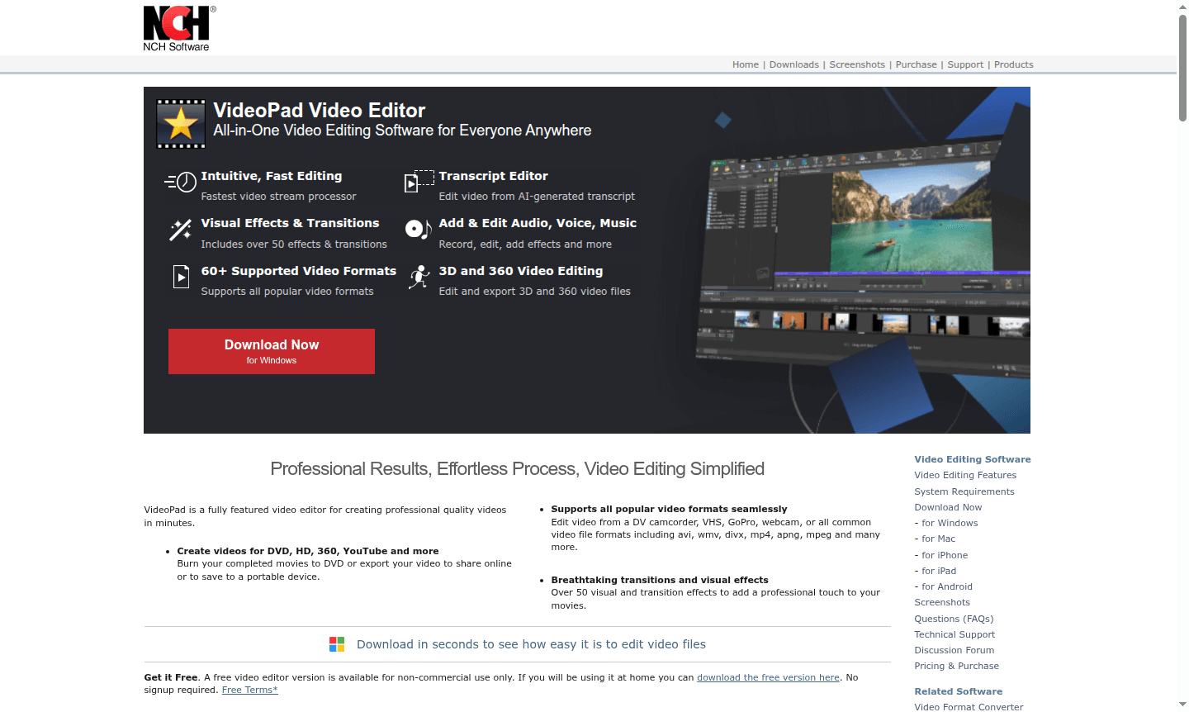Screen dimensions: 1189x712
Task: Click the 60+ Supported Video Formats icon
Action: (180, 278)
